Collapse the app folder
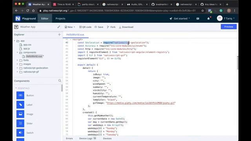Viewport: 251px width, 141px height. point(15,41)
